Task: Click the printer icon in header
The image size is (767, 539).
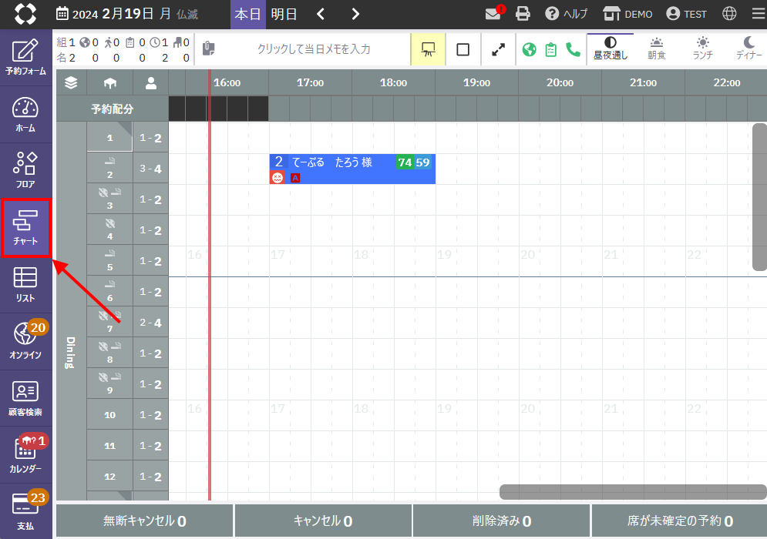Action: click(x=523, y=14)
